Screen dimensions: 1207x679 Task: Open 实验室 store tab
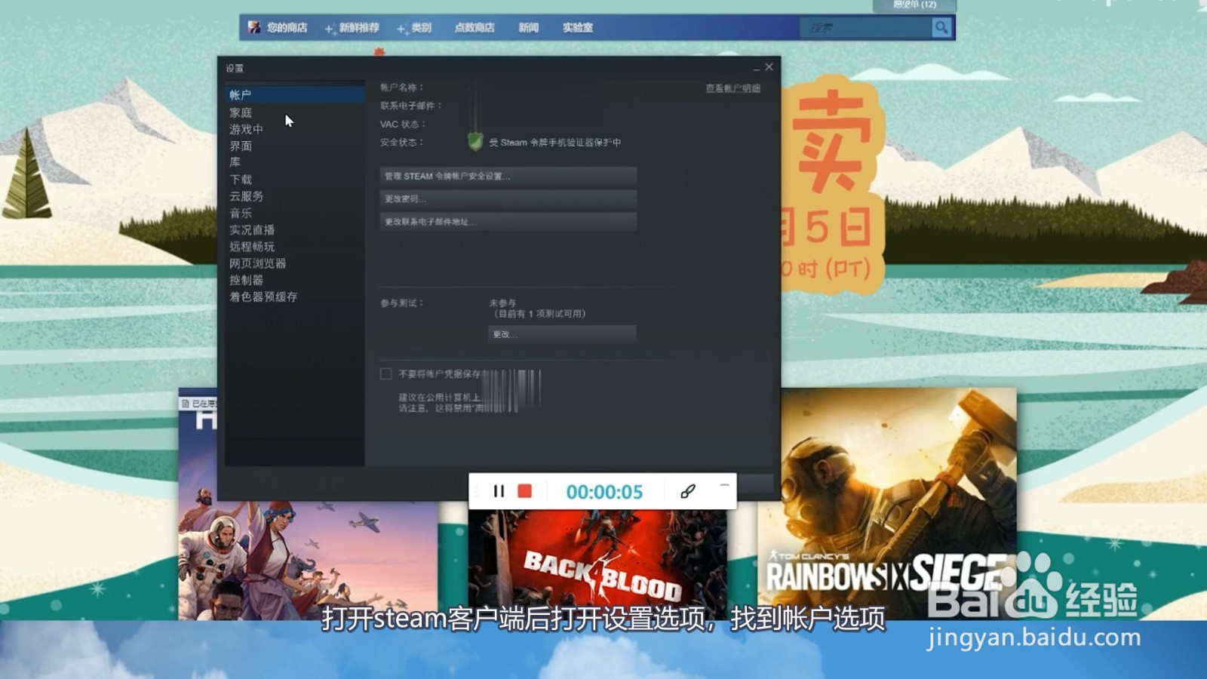pos(577,27)
